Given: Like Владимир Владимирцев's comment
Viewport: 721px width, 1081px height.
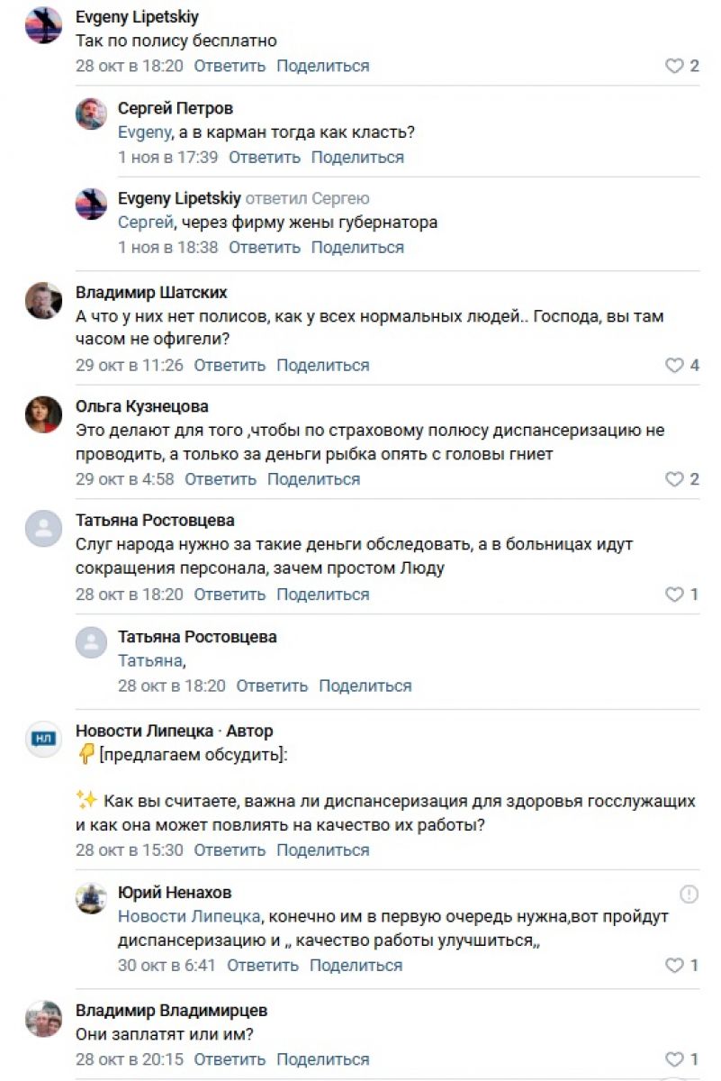Looking at the screenshot, I should click(x=674, y=1059).
